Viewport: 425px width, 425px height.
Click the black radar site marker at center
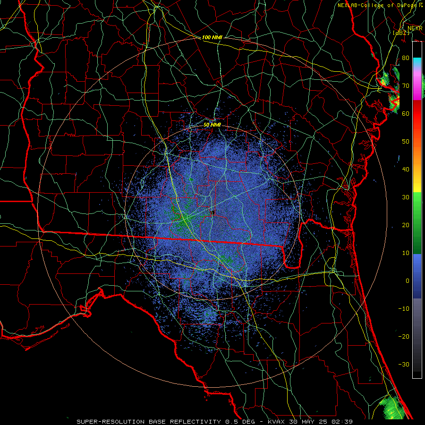coord(213,212)
